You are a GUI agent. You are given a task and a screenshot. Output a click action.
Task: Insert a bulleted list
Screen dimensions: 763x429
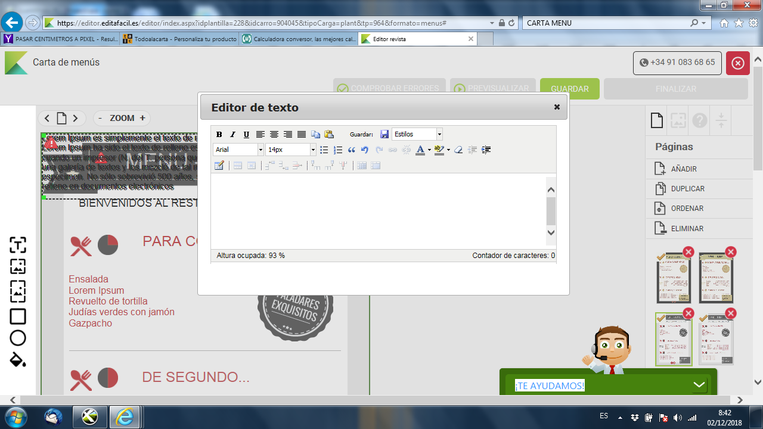[x=324, y=150]
